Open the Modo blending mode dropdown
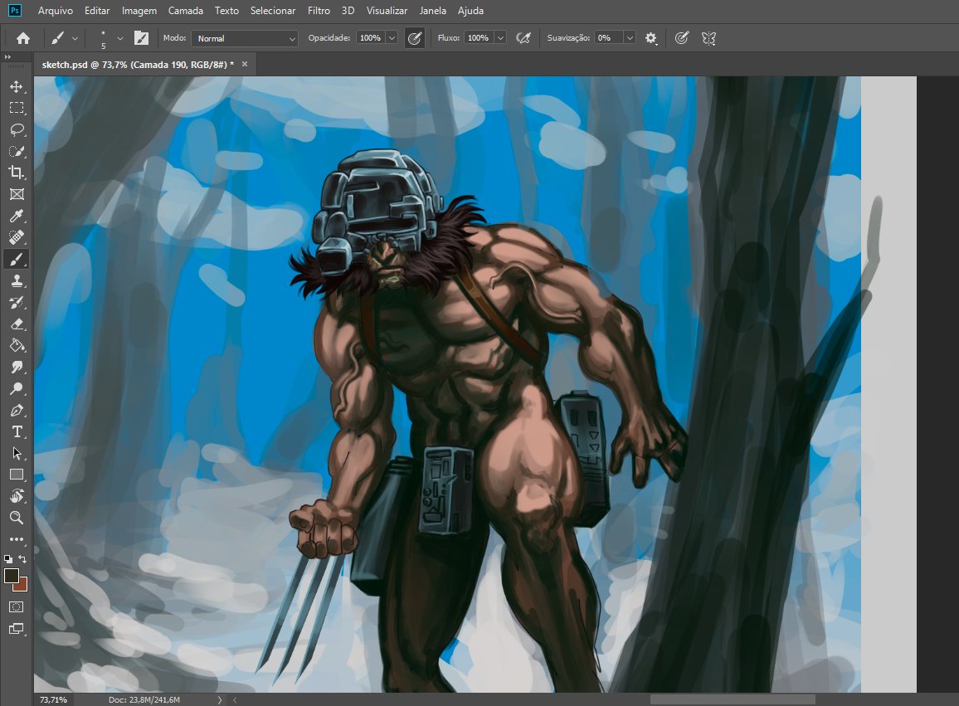The width and height of the screenshot is (959, 706). [x=245, y=38]
